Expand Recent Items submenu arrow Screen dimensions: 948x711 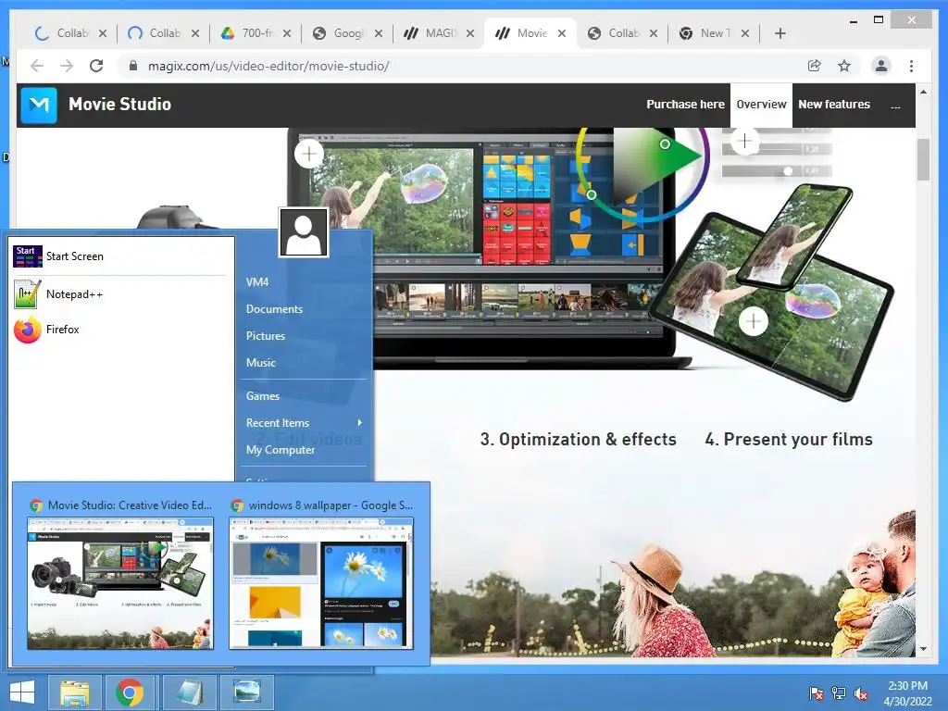coord(360,422)
